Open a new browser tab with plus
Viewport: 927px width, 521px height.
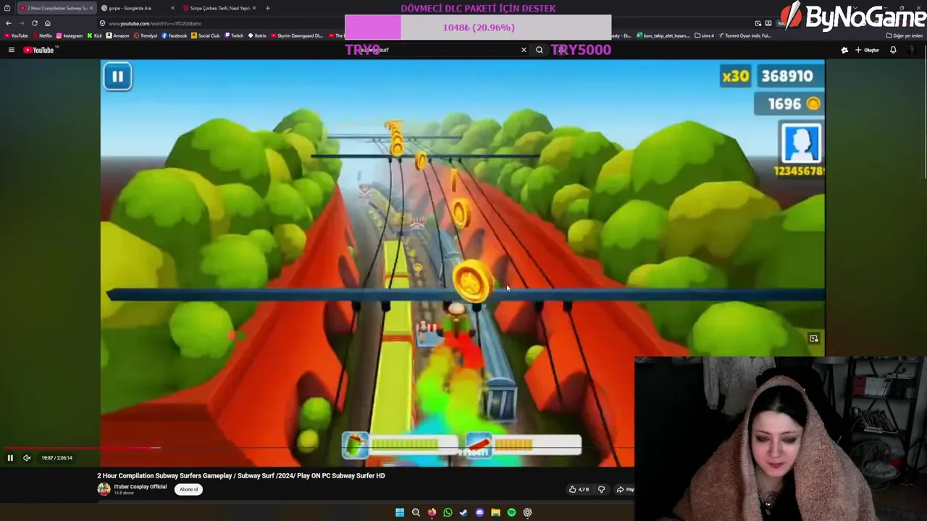click(x=267, y=8)
